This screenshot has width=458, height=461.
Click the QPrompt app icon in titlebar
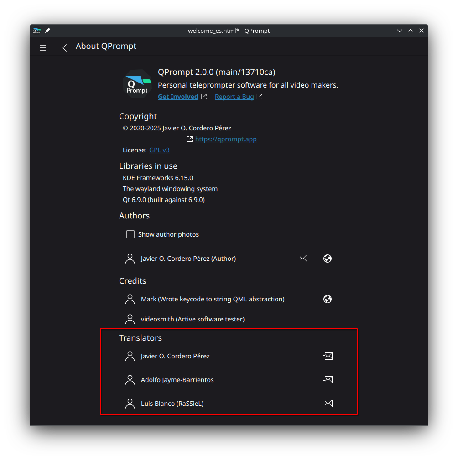pyautogui.click(x=37, y=31)
